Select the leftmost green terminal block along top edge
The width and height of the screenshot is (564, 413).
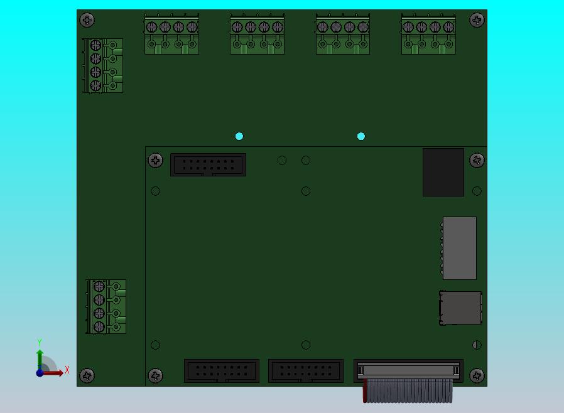tap(171, 34)
